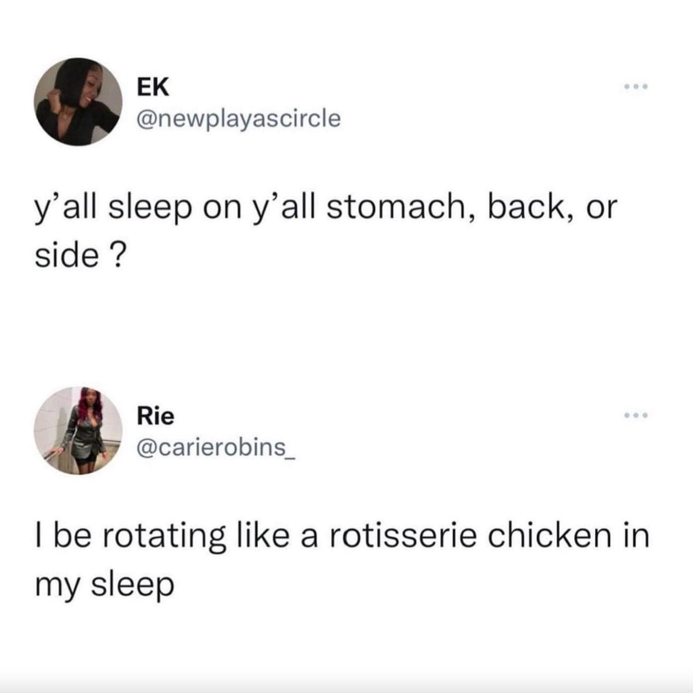Click the word "or" in EK's tweet
693x693 pixels.
(601, 208)
